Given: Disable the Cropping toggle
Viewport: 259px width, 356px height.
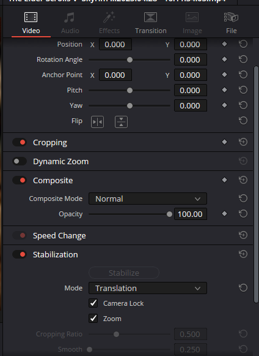Looking at the screenshot, I should (20, 142).
